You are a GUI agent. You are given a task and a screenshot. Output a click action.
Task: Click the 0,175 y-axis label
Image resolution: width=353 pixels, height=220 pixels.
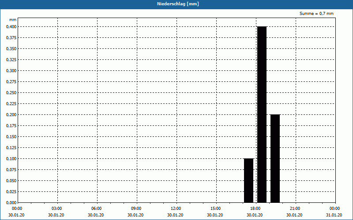coord(11,126)
